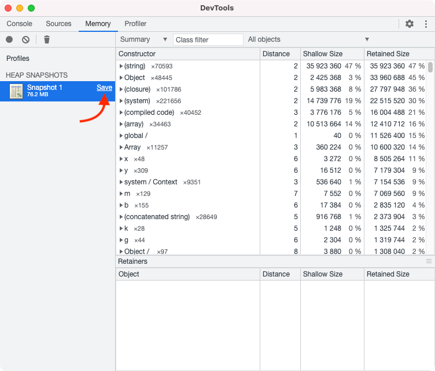Expand the (closure) constructor row
435x371 pixels.
click(121, 89)
